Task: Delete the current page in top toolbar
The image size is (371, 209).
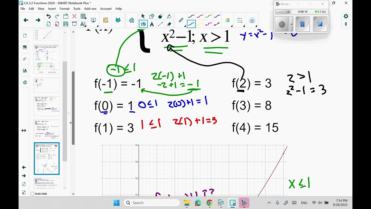Action: coord(57,24)
